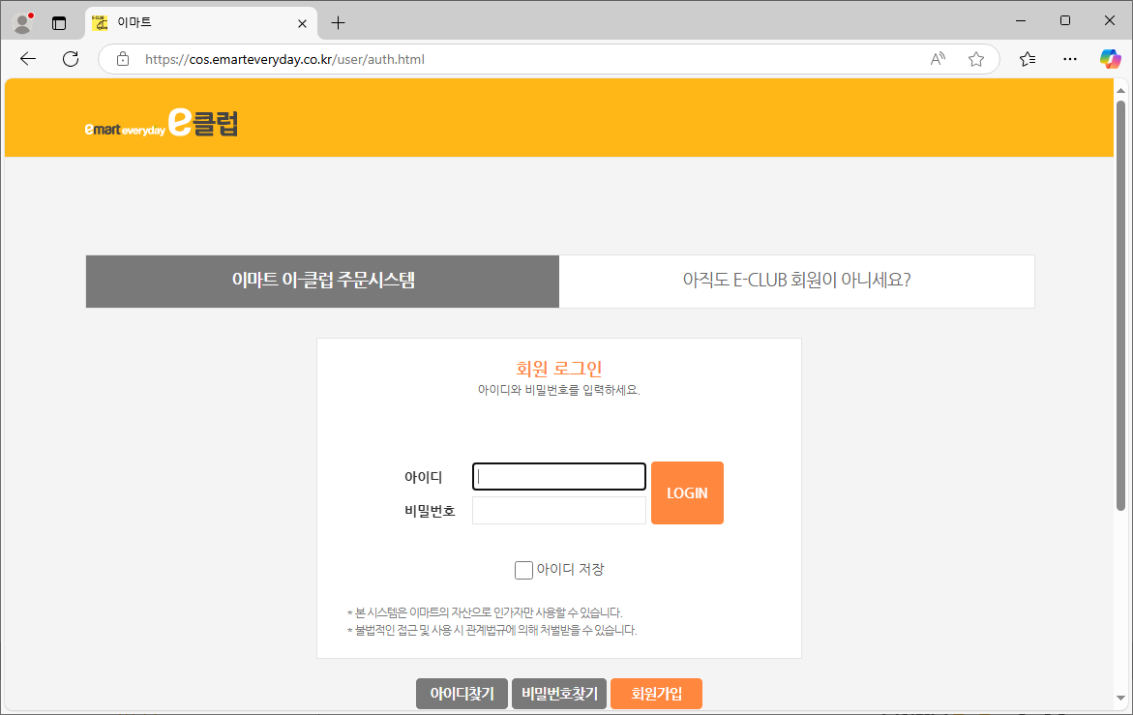
Task: Close the 이마트 browser tab
Action: [302, 23]
